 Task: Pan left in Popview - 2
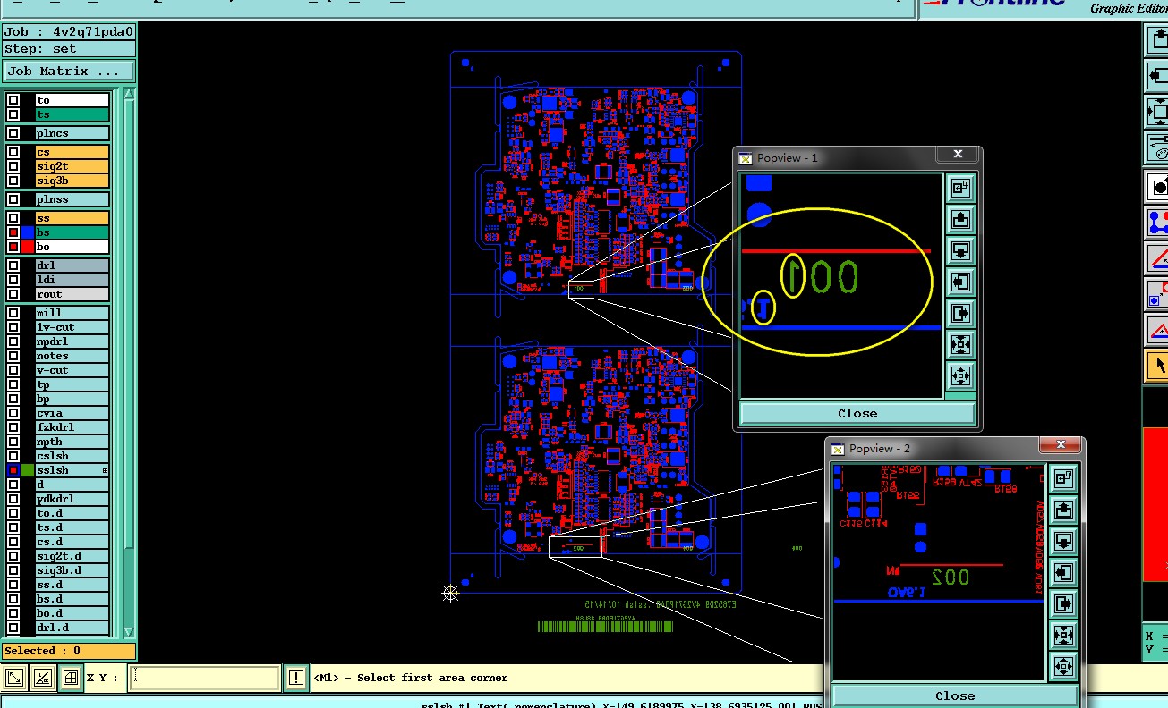(1063, 572)
